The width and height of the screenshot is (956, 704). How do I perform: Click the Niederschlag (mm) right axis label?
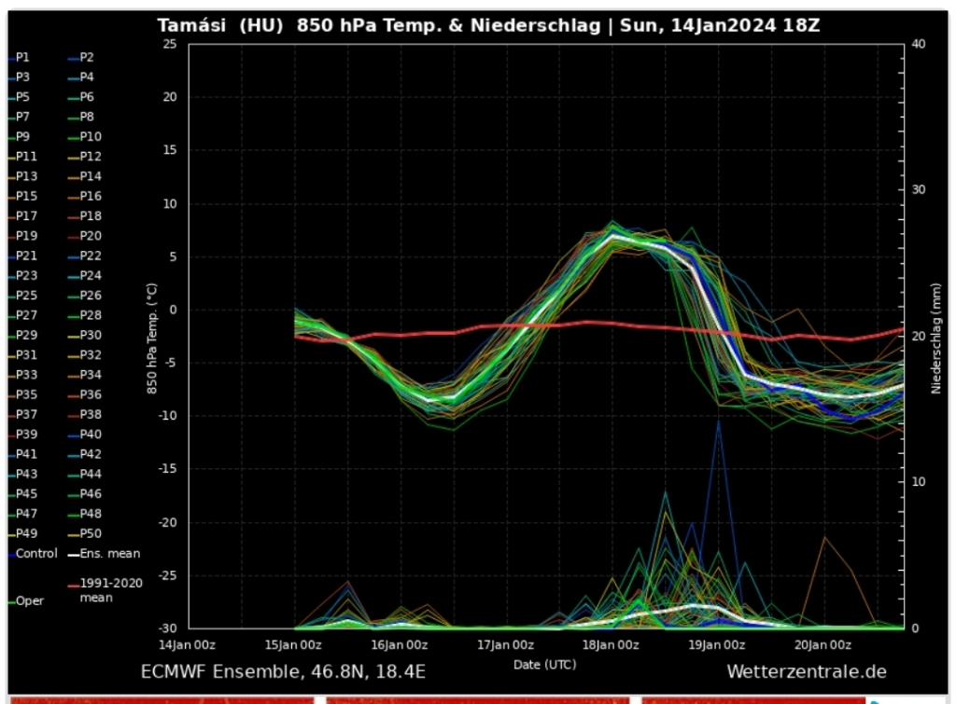(x=934, y=336)
